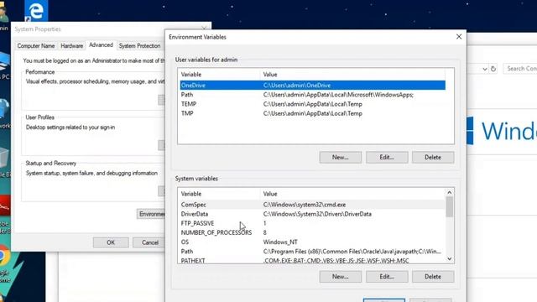Click the system variables scrollbar thumb
Image resolution: width=537 pixels, height=302 pixels.
[x=450, y=207]
